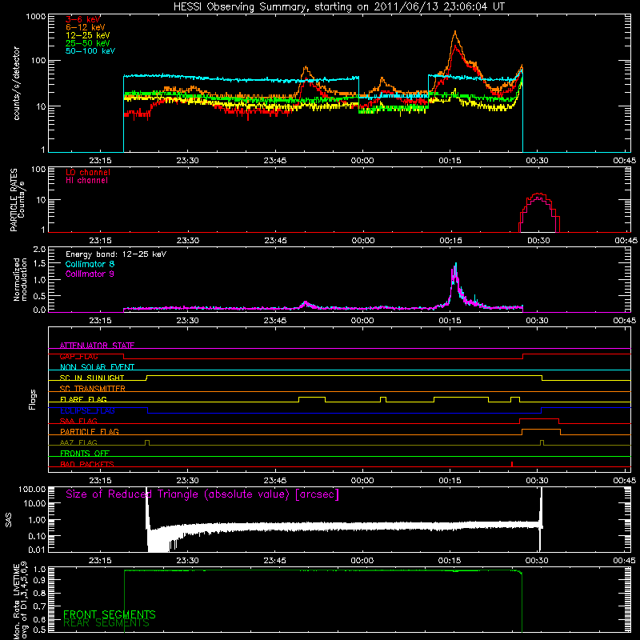This screenshot has height=640, width=640.
Task: Click the PARTICLE_FLAG label
Action: coord(90,431)
